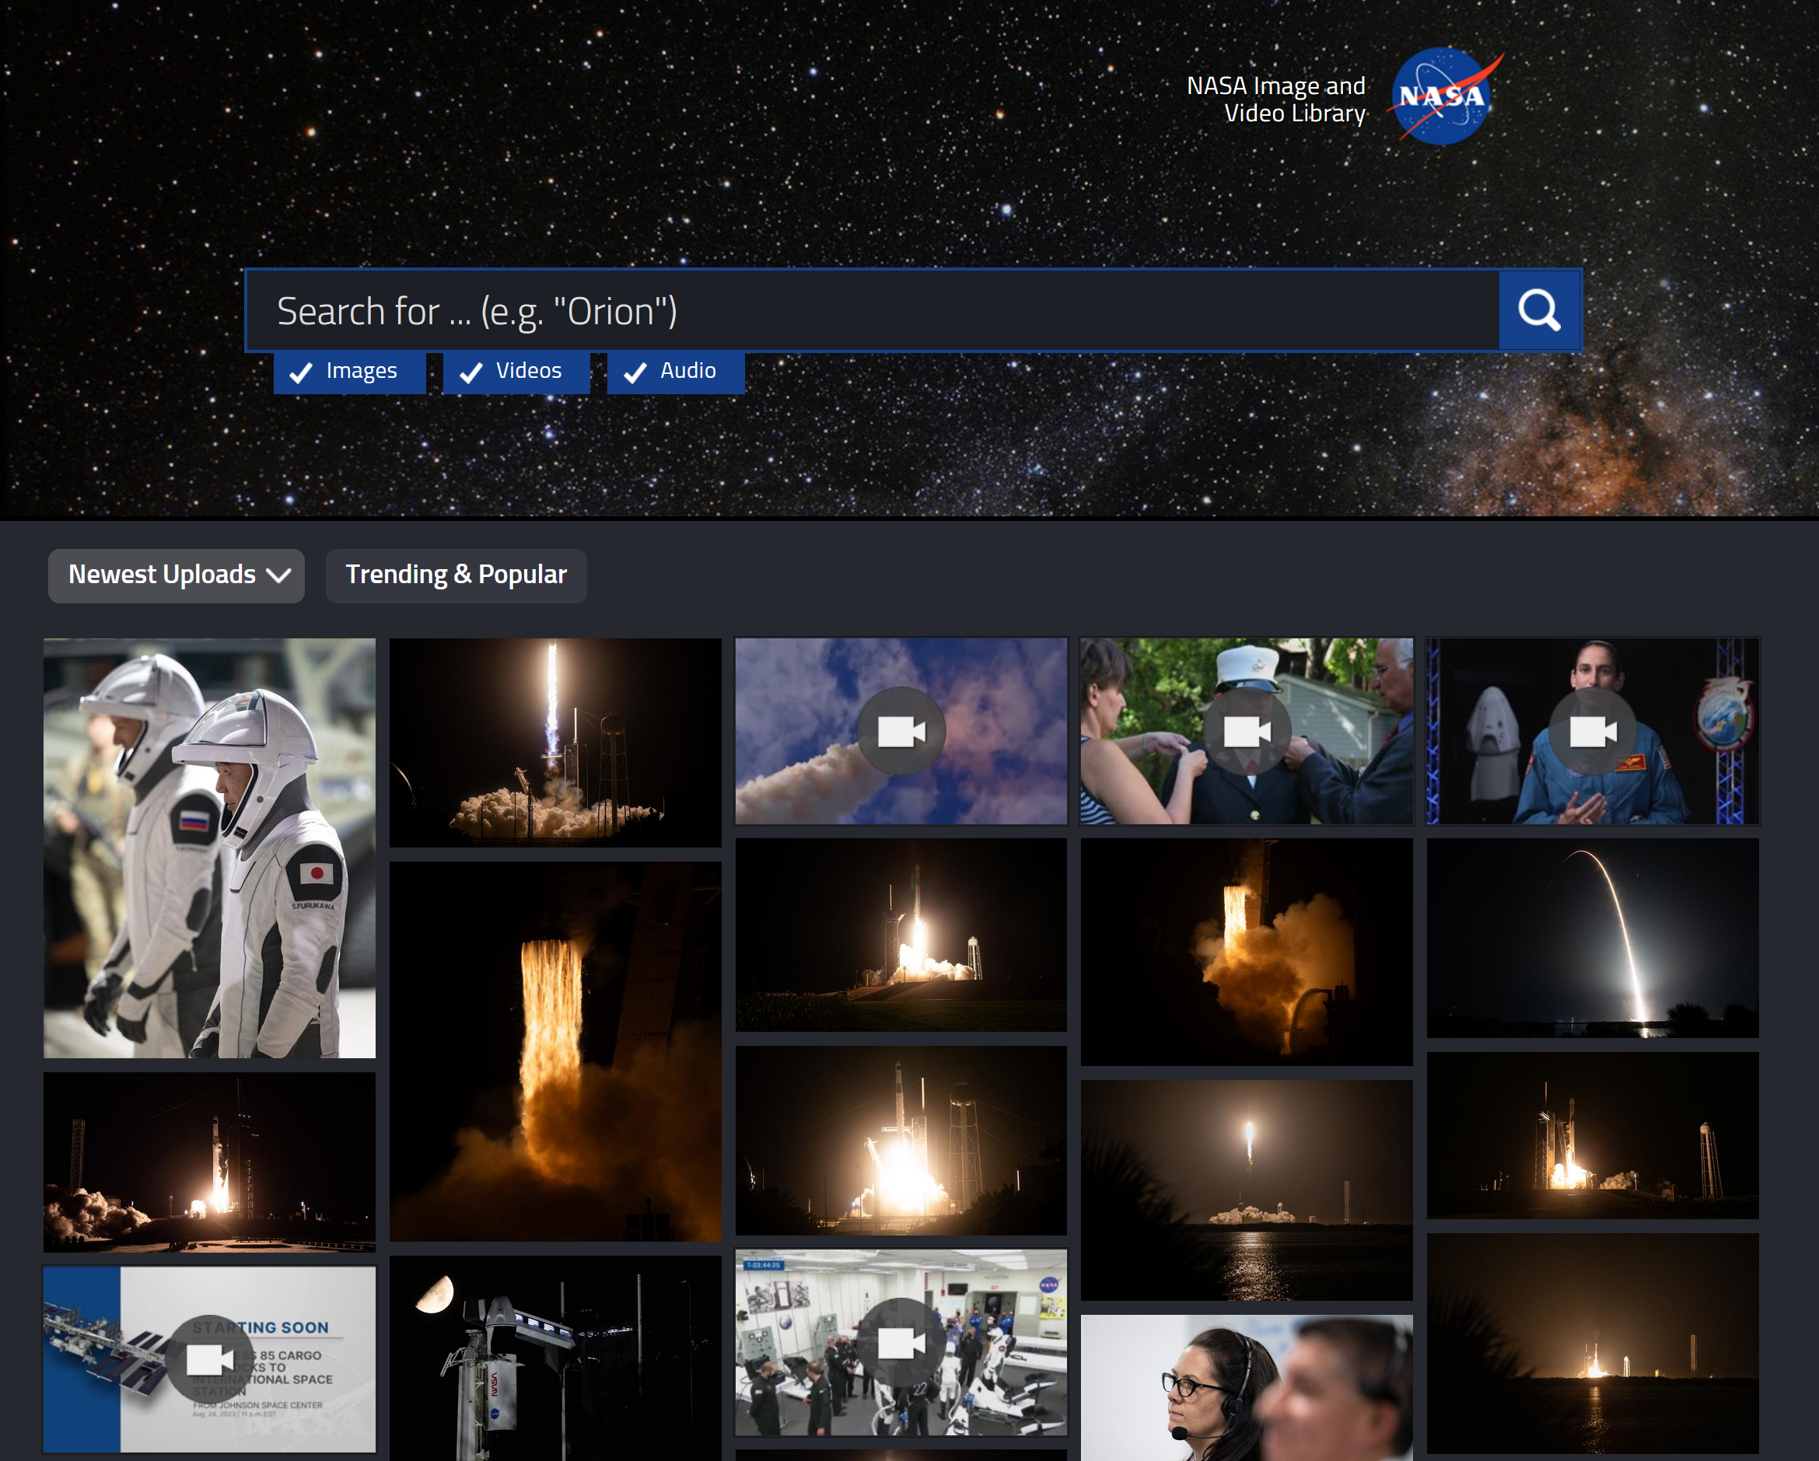
Task: Open liftoff with orange smoke cloud photo
Action: tap(1247, 952)
